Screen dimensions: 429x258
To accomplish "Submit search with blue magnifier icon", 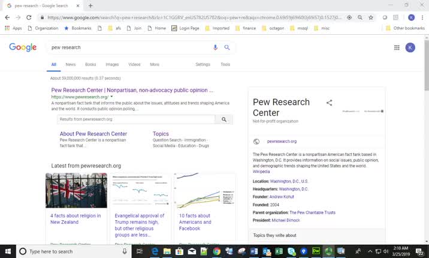I will click(x=227, y=47).
